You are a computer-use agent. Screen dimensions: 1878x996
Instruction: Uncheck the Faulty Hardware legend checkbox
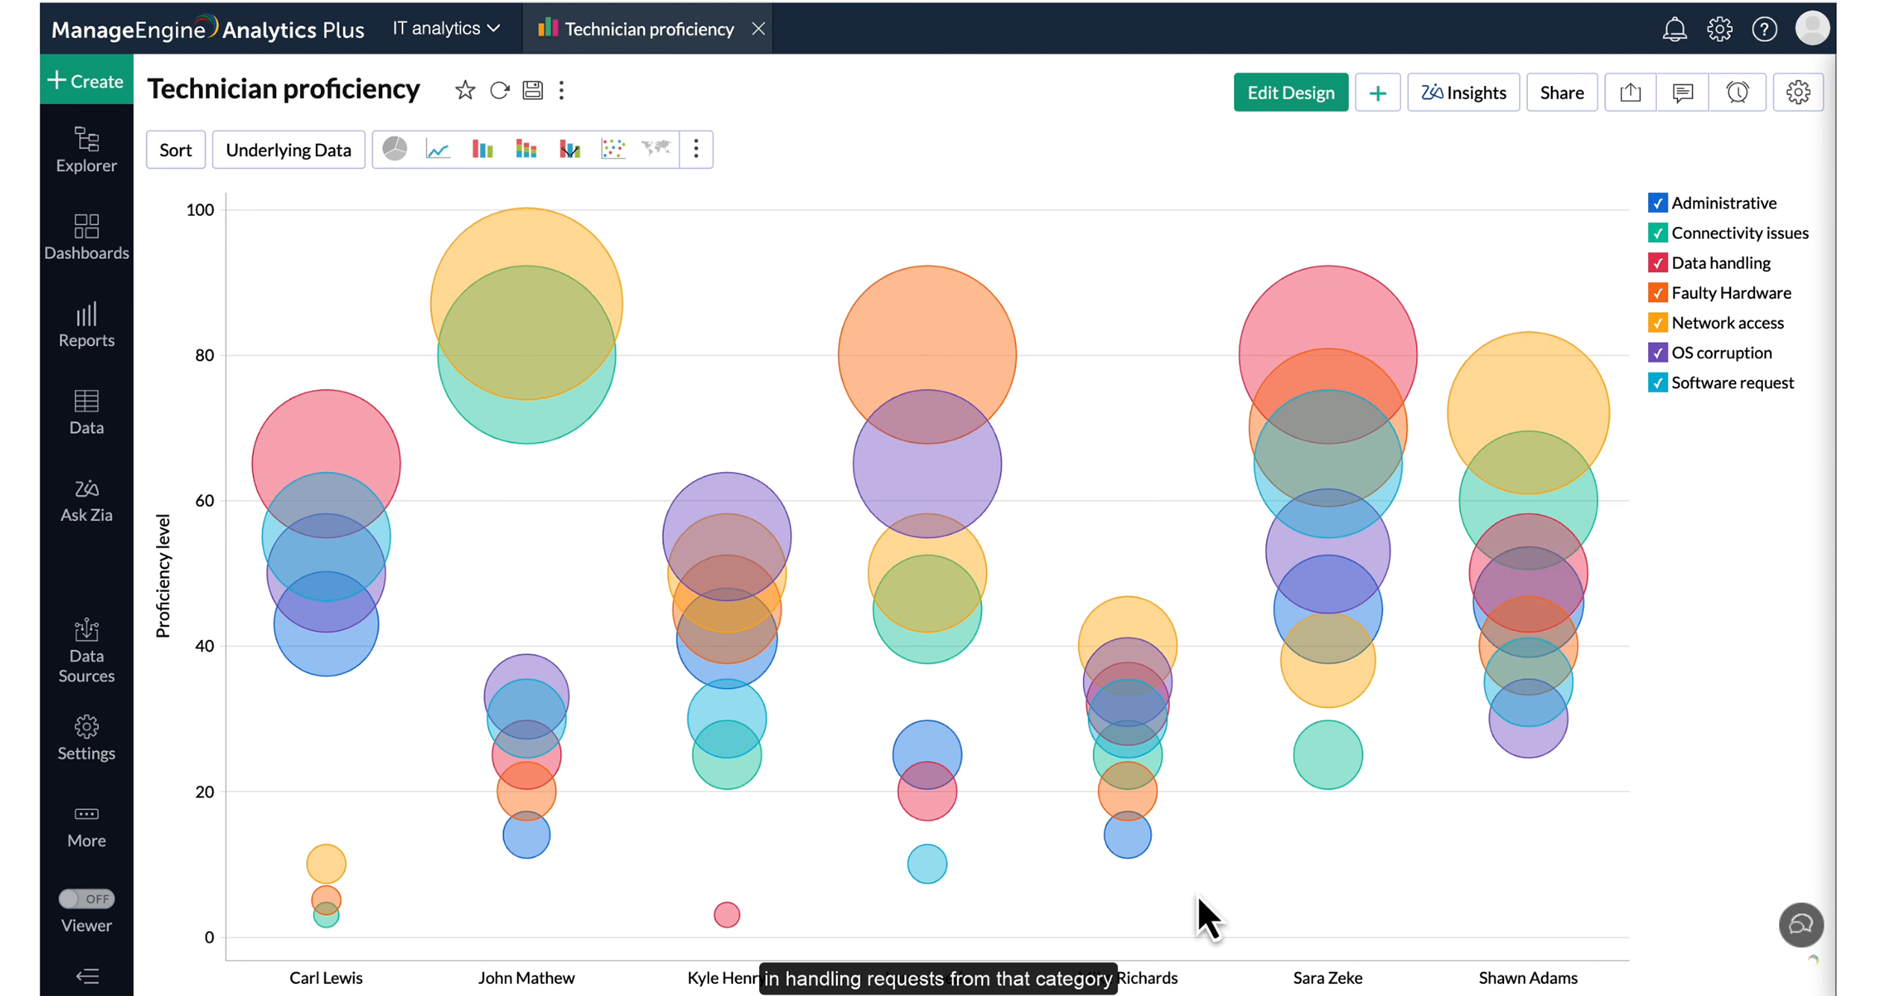click(1657, 293)
